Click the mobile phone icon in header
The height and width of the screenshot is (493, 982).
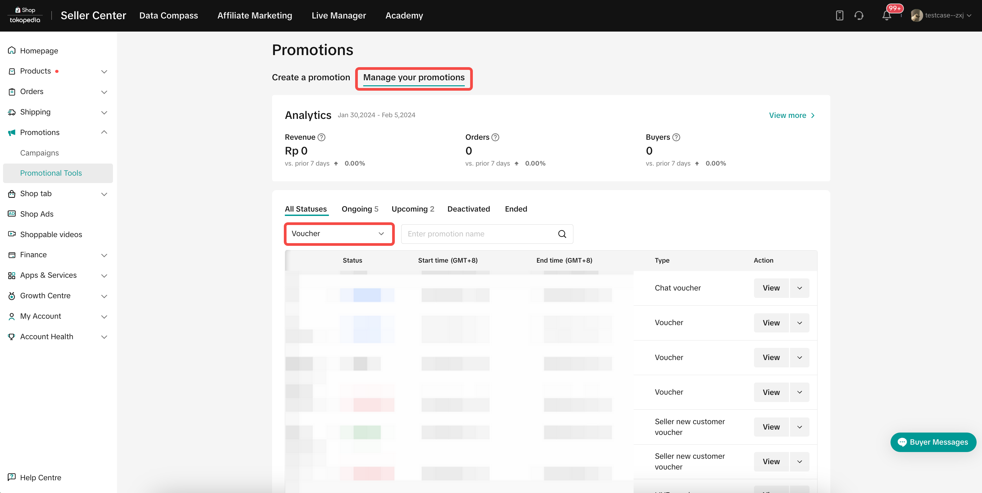pyautogui.click(x=839, y=15)
